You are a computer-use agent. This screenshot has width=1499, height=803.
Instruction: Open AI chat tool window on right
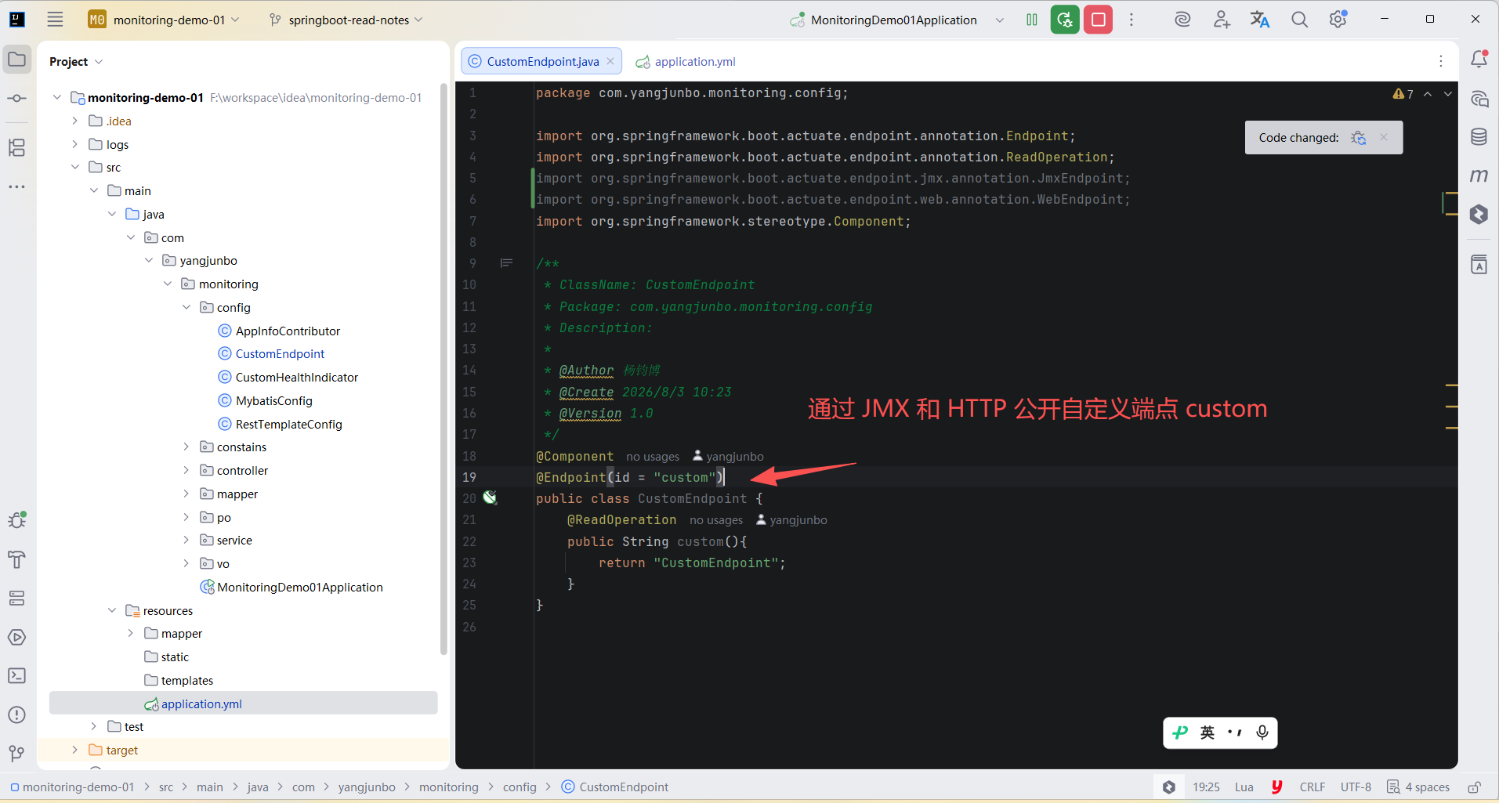pyautogui.click(x=1479, y=99)
